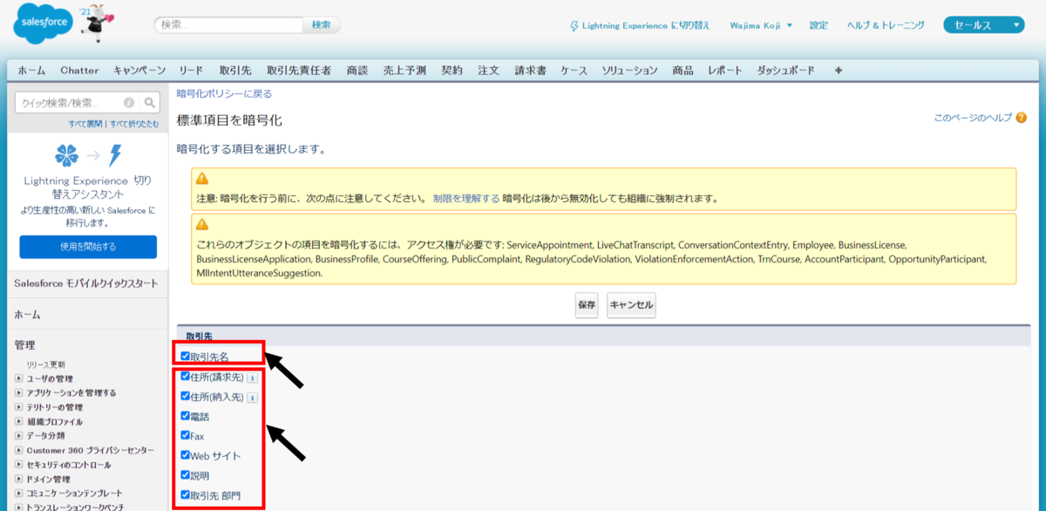The height and width of the screenshot is (511, 1046).
Task: Click the info icon next to 住所(請求先)
Action: (x=252, y=377)
